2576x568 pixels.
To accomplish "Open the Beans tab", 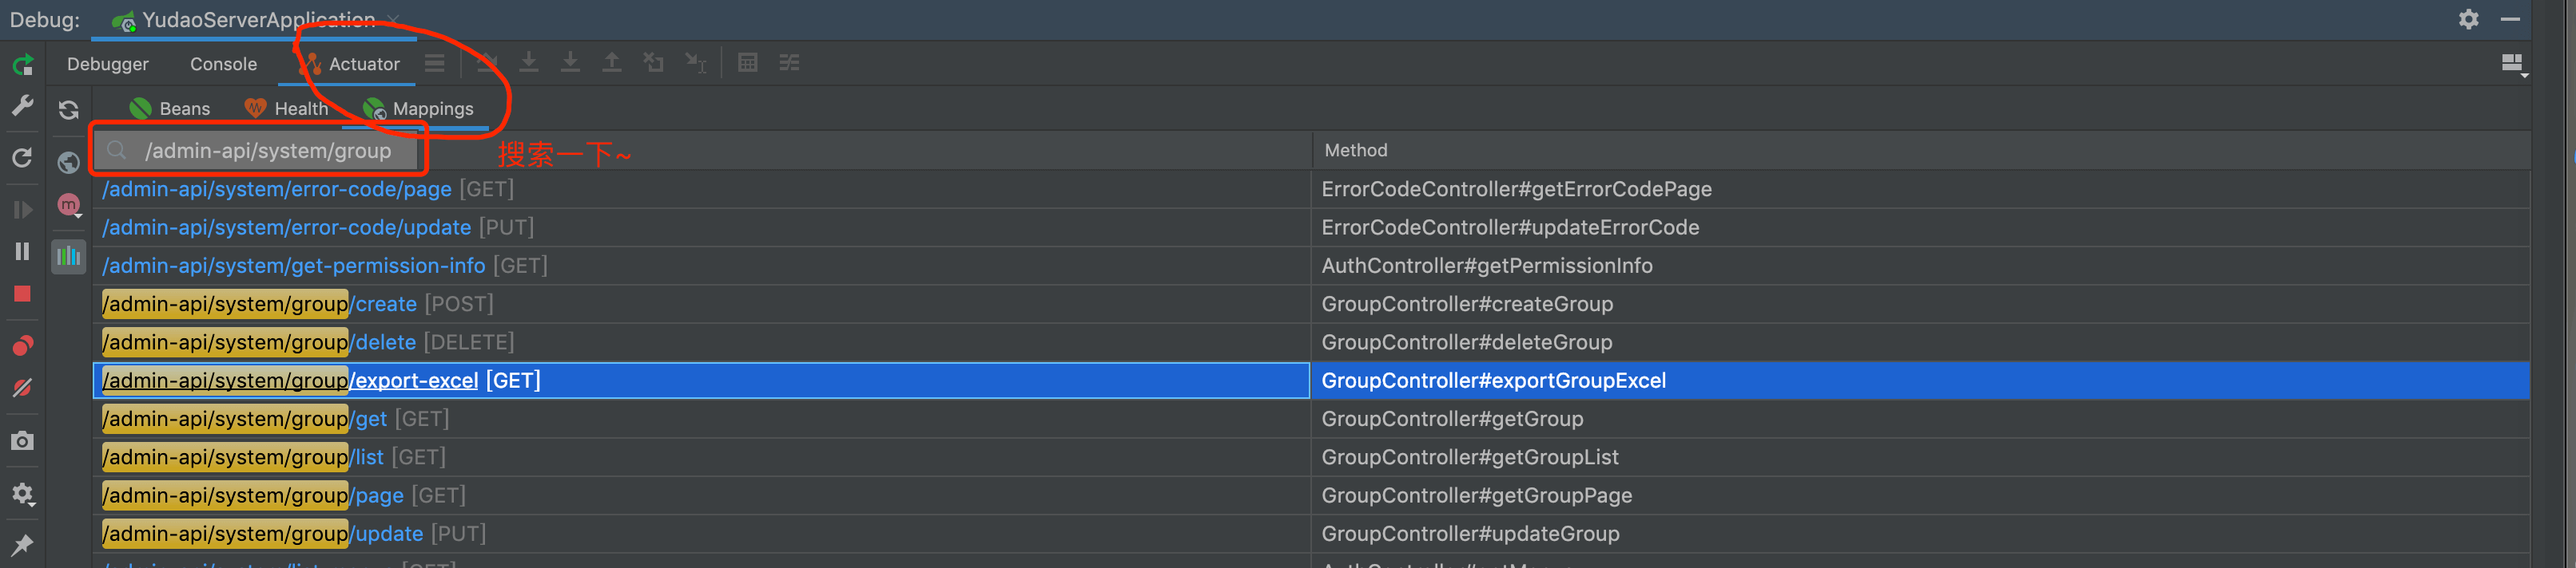I will pos(170,108).
